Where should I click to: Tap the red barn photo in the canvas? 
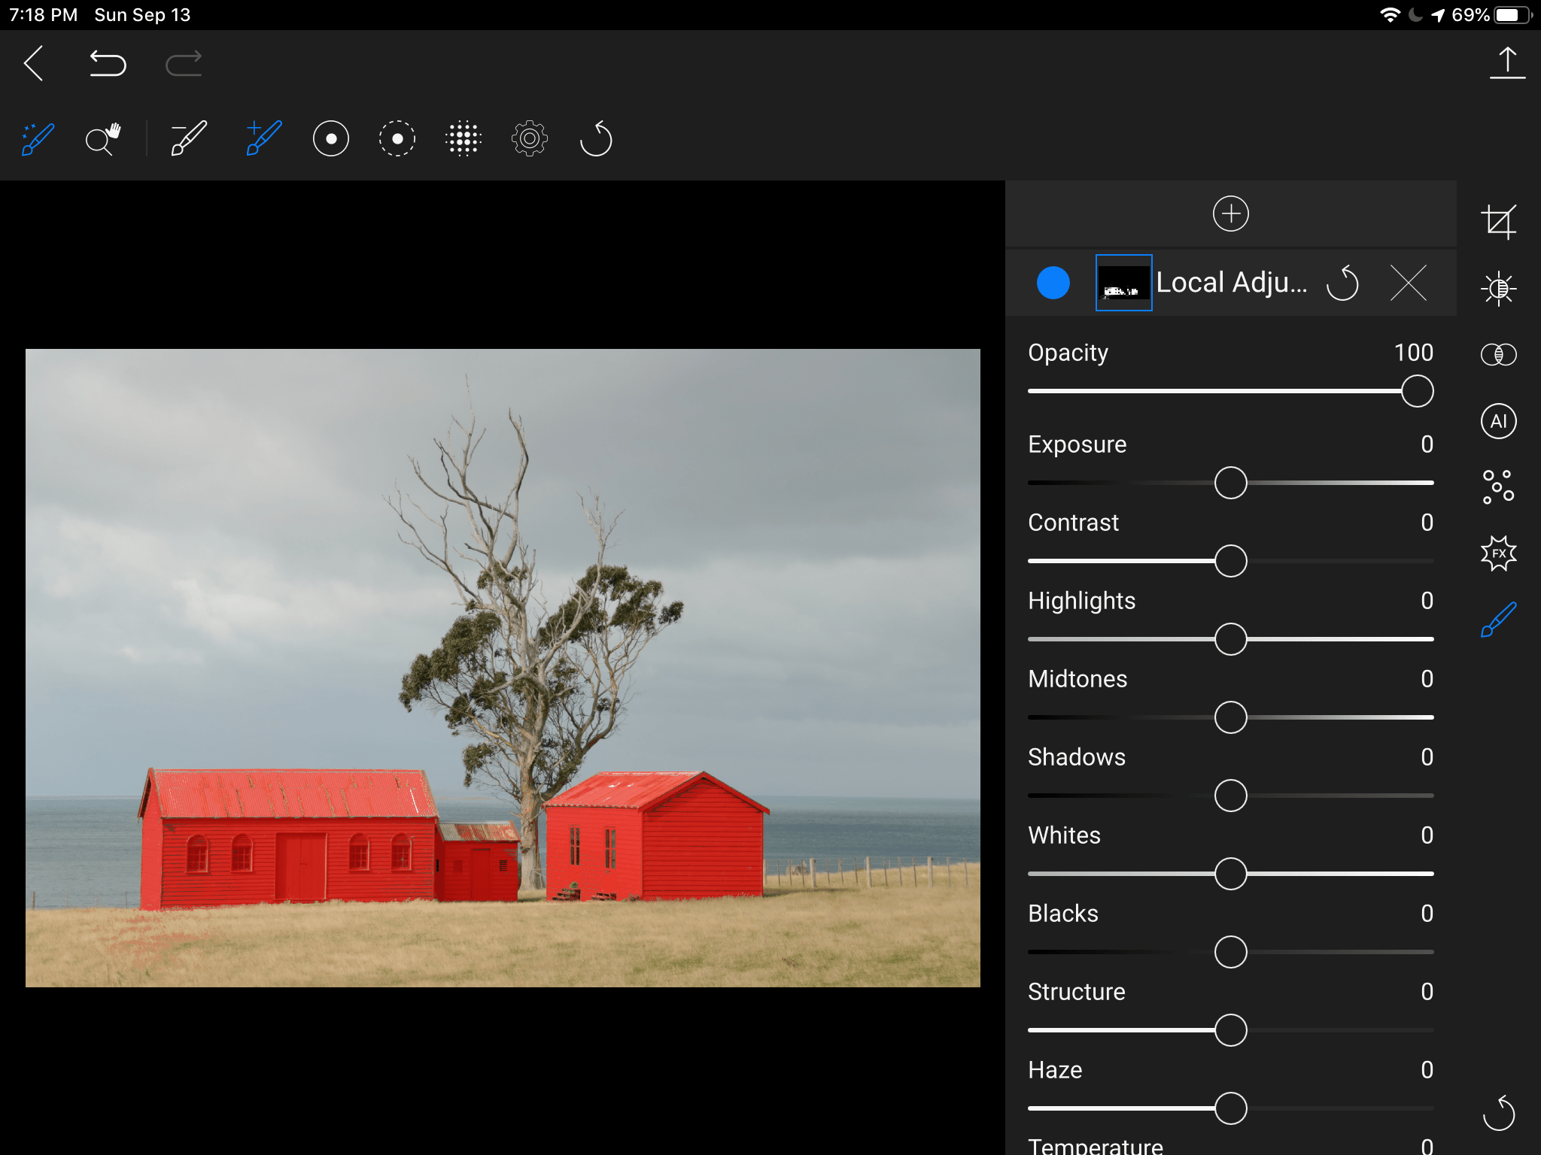point(503,668)
